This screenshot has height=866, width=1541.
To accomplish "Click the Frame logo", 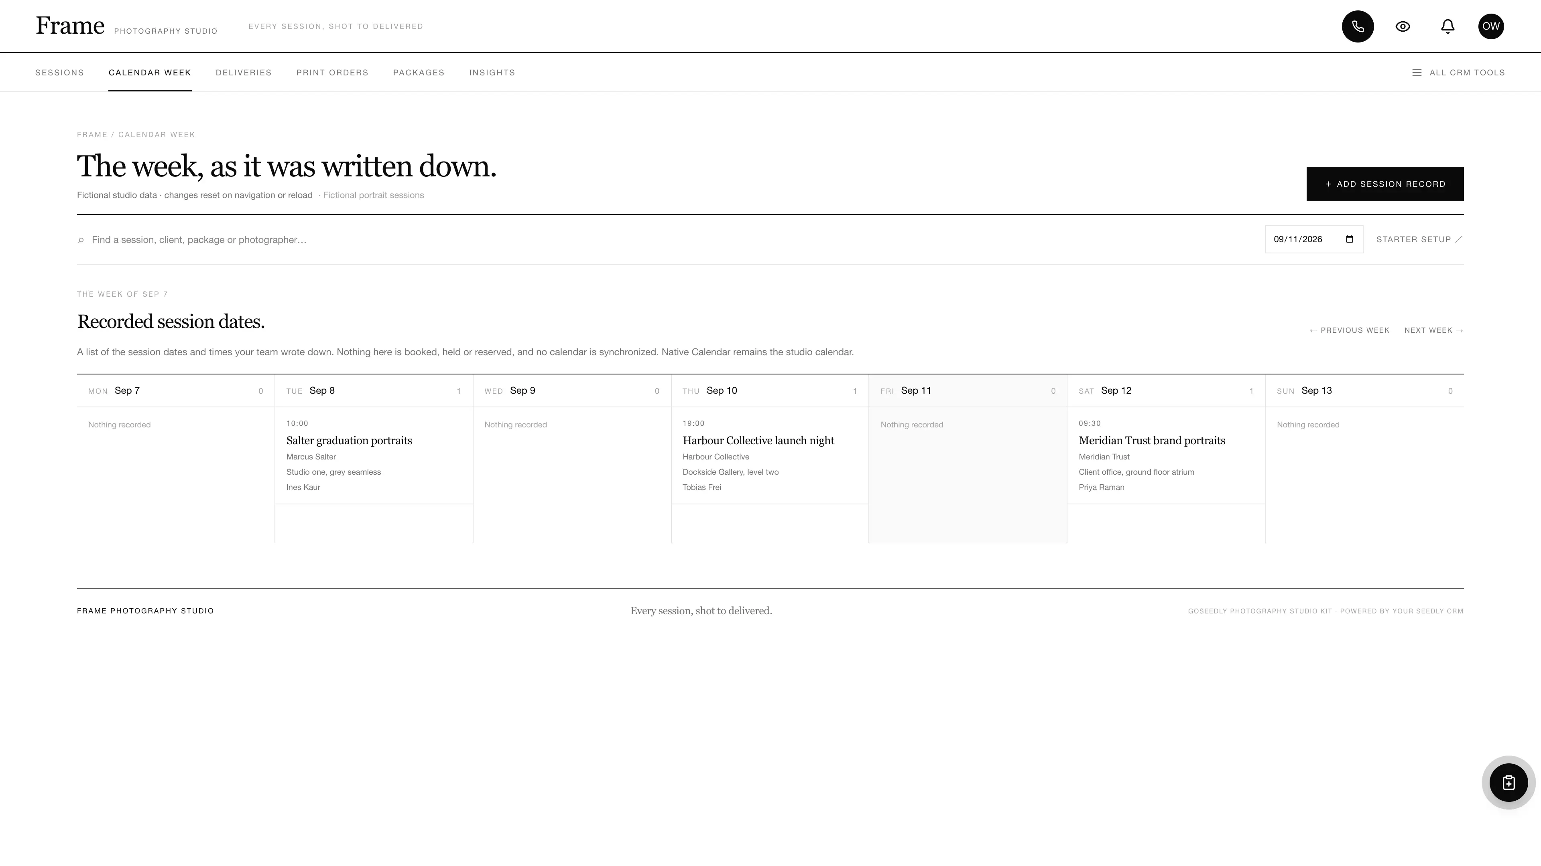I will (70, 26).
